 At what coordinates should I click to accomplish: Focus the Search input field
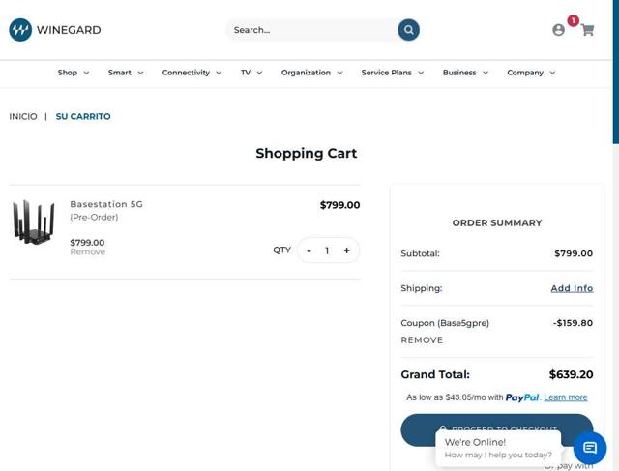click(x=311, y=30)
